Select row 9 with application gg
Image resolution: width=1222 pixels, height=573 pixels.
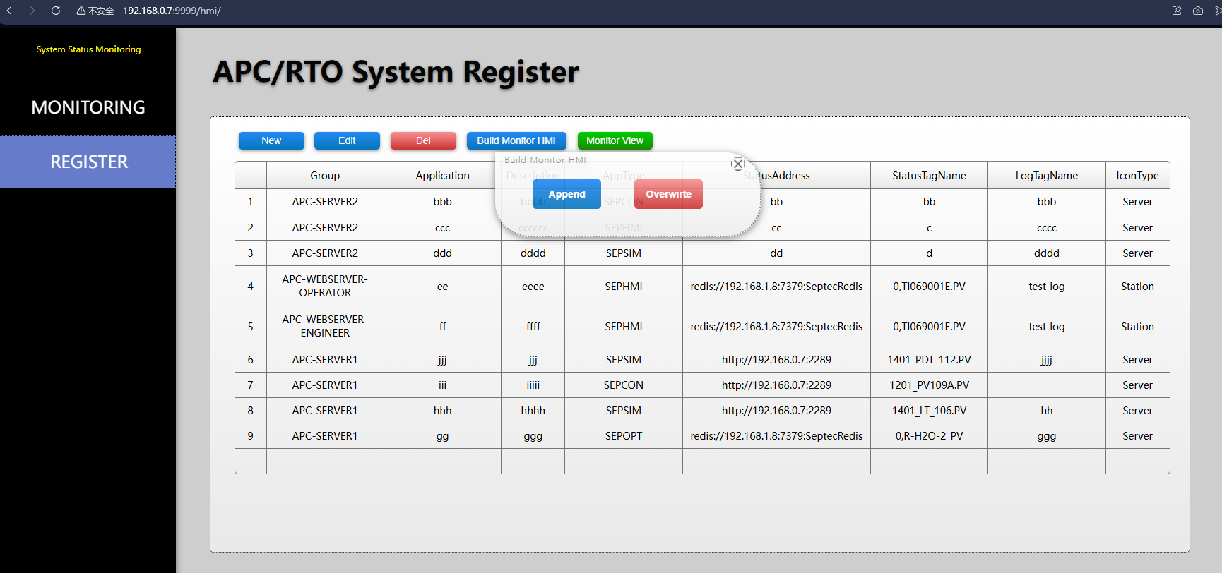[442, 436]
